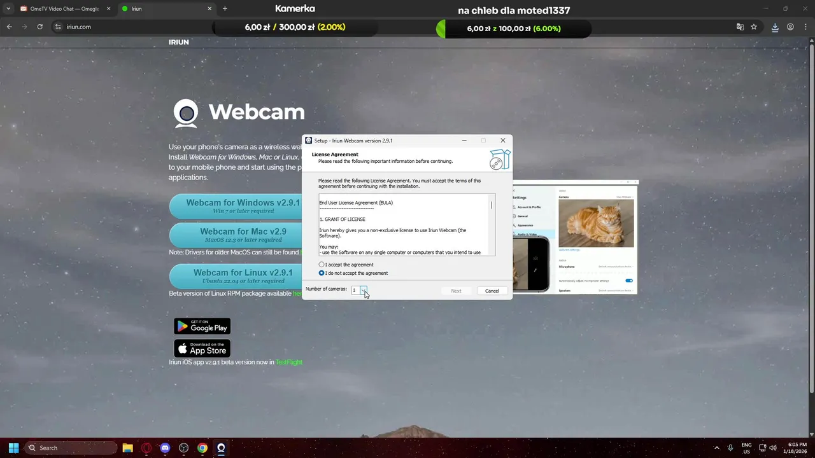
Task: Open the Google Play store badge
Action: [x=202, y=326]
